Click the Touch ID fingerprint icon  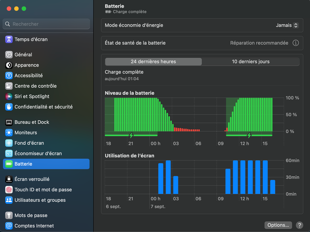tap(9, 190)
